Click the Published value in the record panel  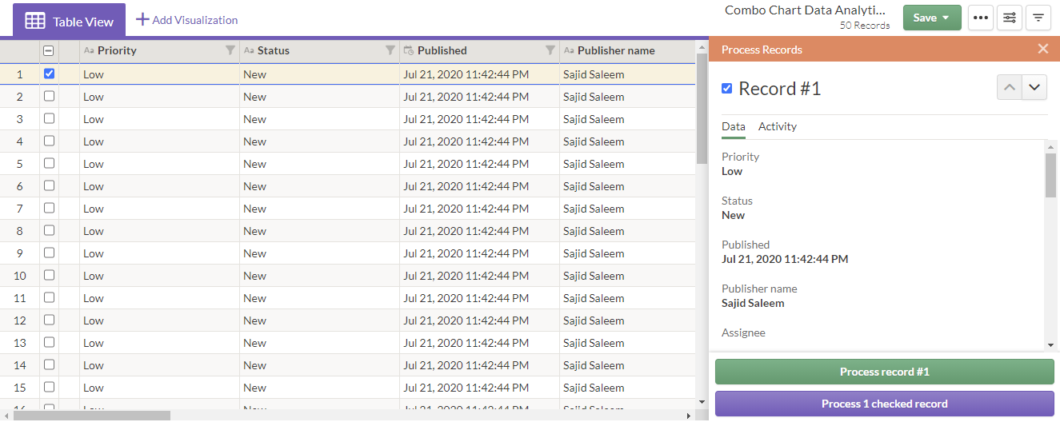click(x=785, y=259)
